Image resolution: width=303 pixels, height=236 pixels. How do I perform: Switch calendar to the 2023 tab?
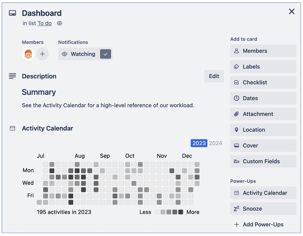[199, 143]
